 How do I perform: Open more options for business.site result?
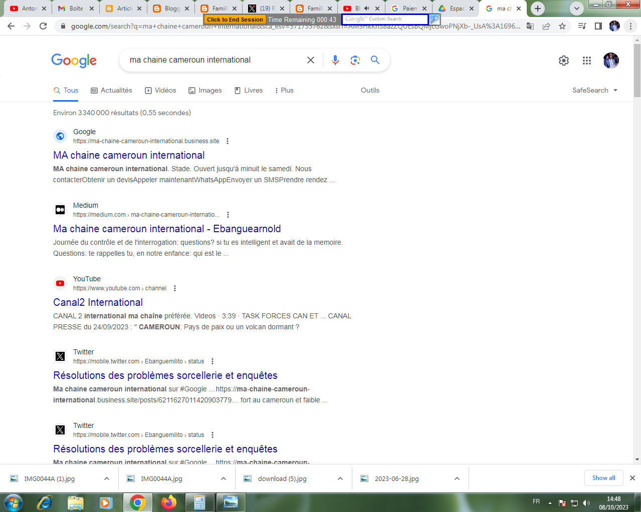point(228,141)
